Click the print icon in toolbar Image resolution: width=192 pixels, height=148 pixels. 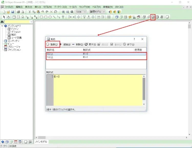[x=18, y=12]
